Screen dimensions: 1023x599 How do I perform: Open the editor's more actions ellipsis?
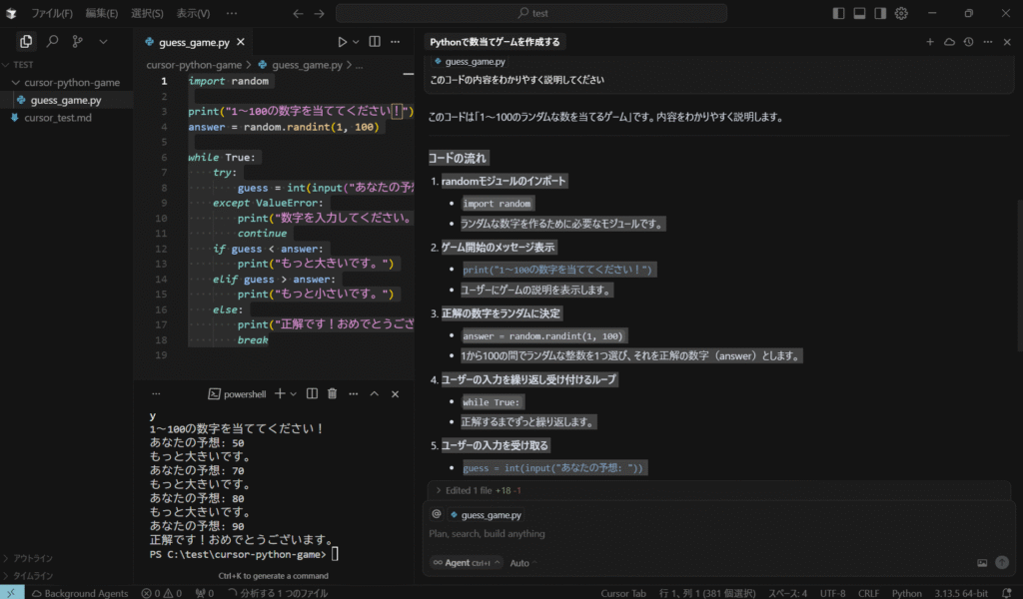coord(396,42)
